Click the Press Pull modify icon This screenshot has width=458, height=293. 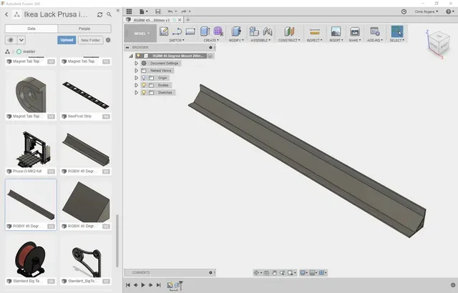(236, 31)
